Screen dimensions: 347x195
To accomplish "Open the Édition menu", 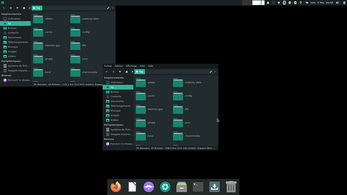I will click(x=119, y=66).
